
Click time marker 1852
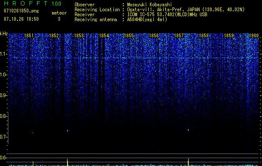click(x=54, y=36)
